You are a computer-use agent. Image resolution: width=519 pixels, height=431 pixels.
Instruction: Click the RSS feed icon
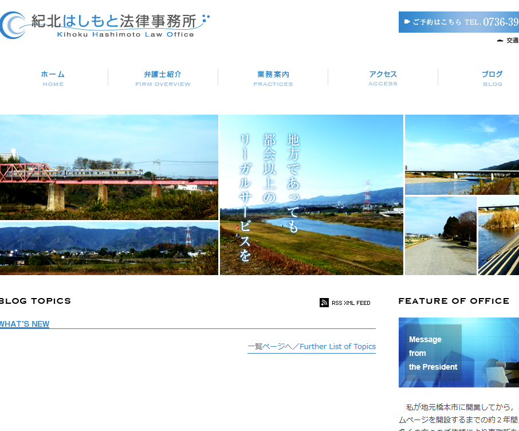click(x=324, y=303)
